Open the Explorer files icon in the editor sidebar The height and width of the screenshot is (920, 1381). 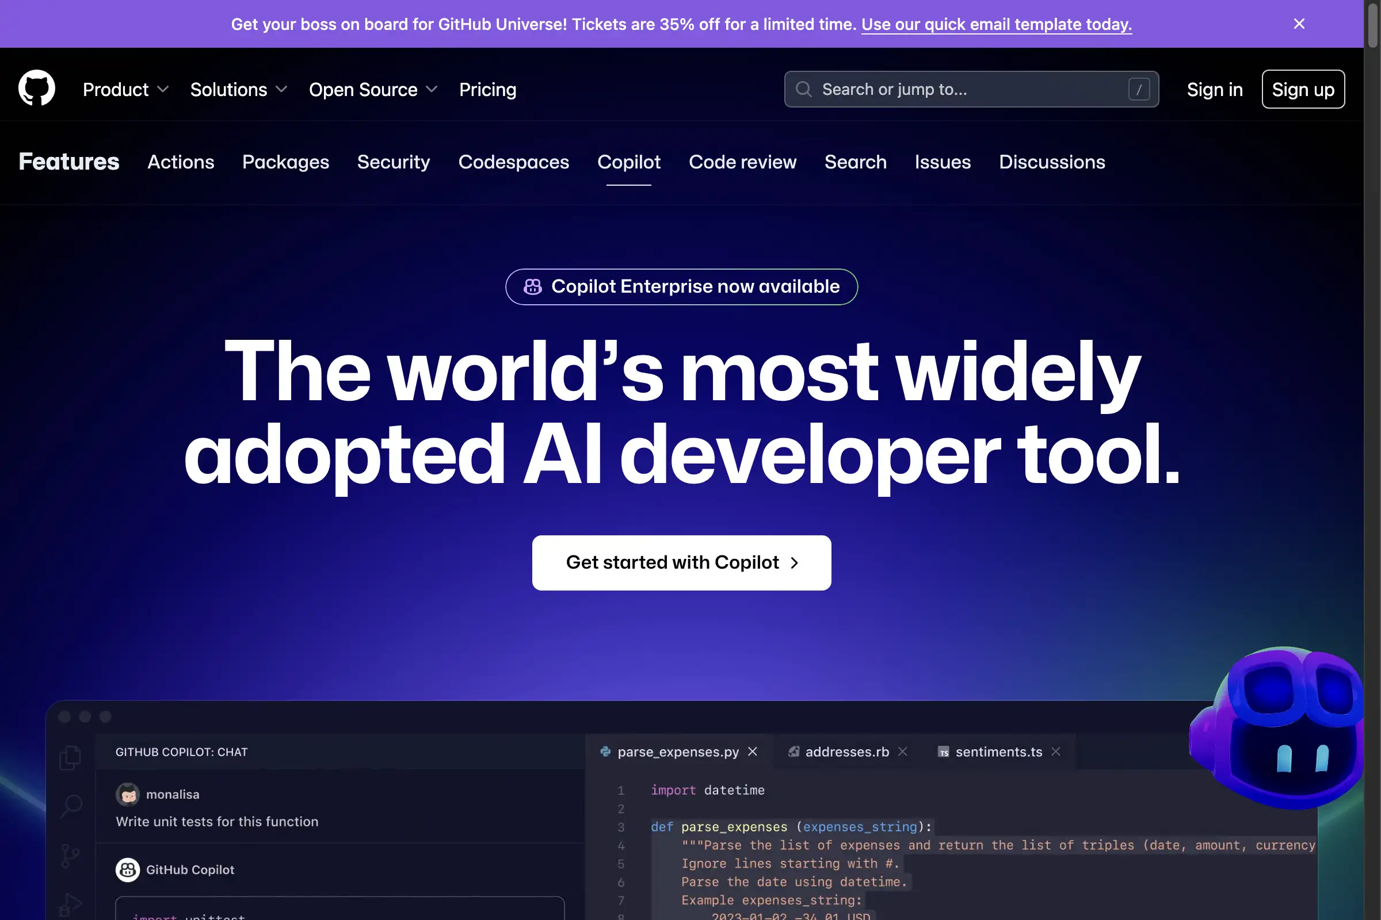click(x=70, y=757)
